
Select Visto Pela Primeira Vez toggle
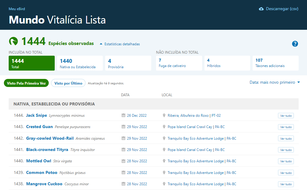[26, 83]
